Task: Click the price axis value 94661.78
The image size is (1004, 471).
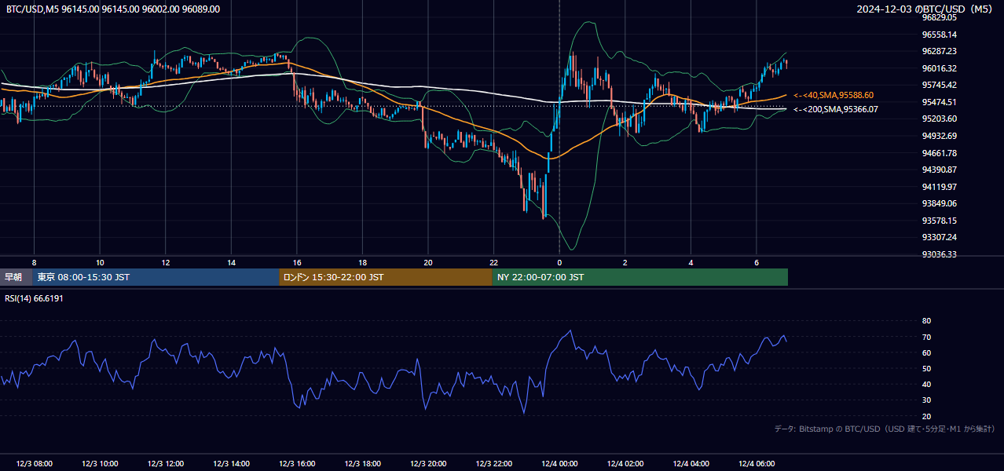Action: [x=939, y=153]
